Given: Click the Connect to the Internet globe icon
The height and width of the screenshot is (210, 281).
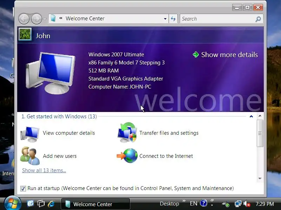Looking at the screenshot, I should pos(127,155).
